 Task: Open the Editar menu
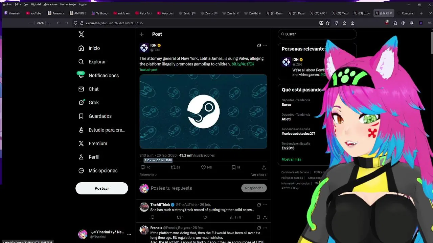(18, 4)
